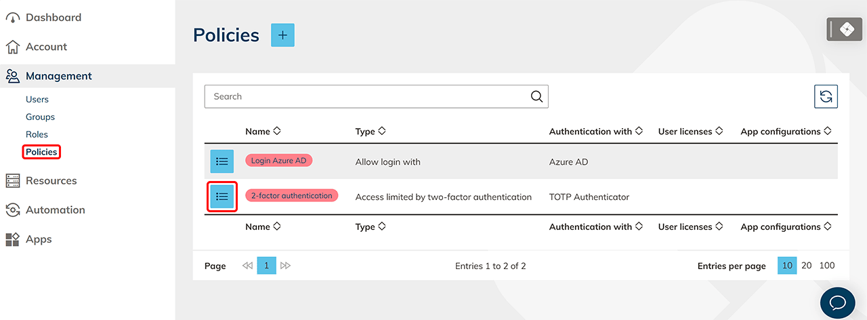Open the action menu for Login Azure AD
867x320 pixels.
tap(221, 161)
